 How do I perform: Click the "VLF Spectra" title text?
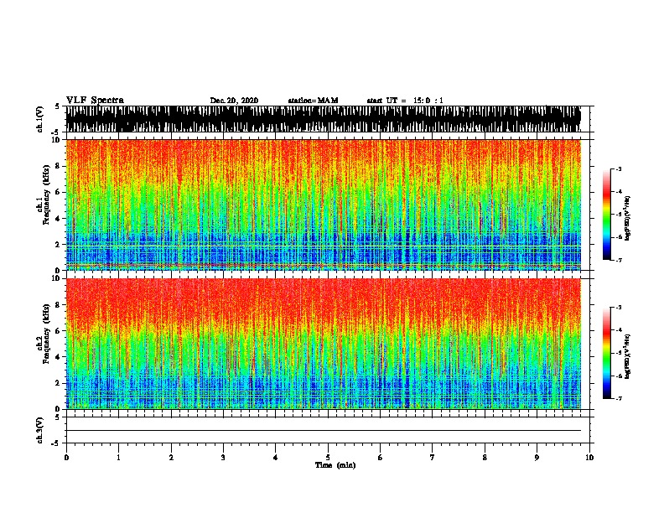point(95,101)
